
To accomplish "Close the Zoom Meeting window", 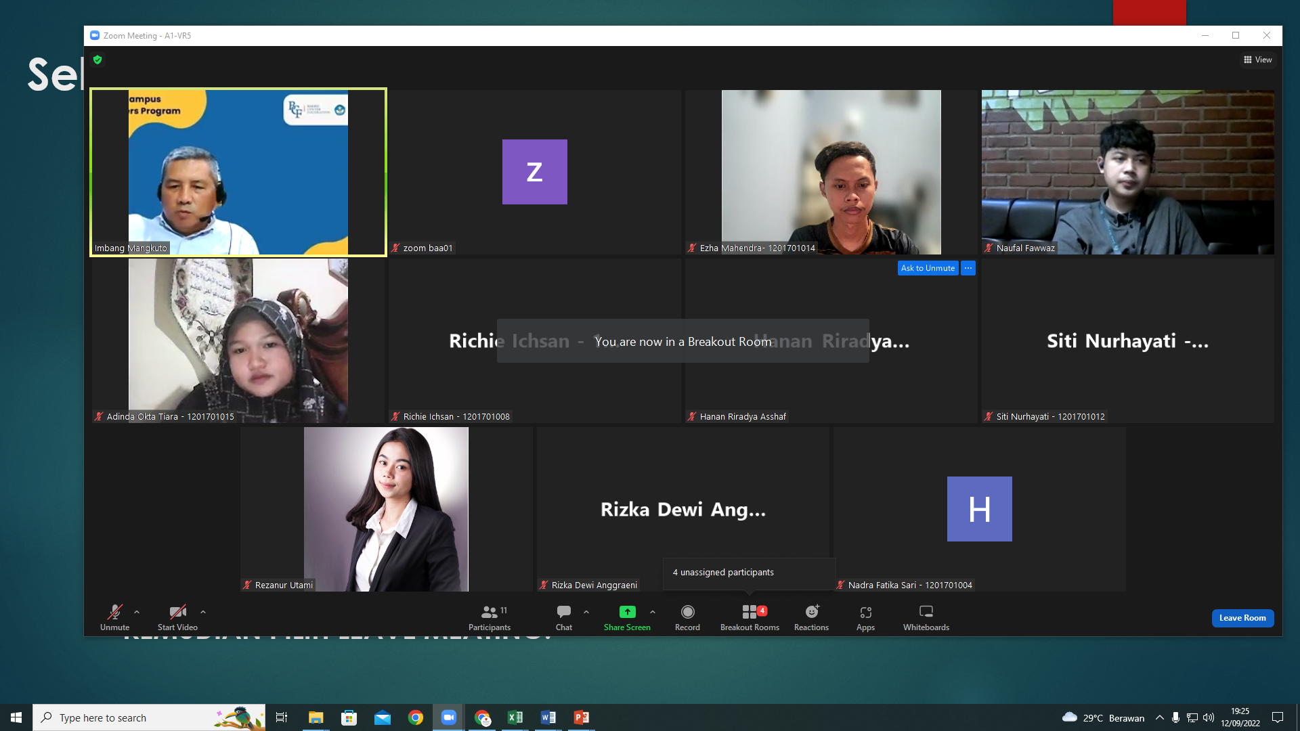I will coord(1267,35).
